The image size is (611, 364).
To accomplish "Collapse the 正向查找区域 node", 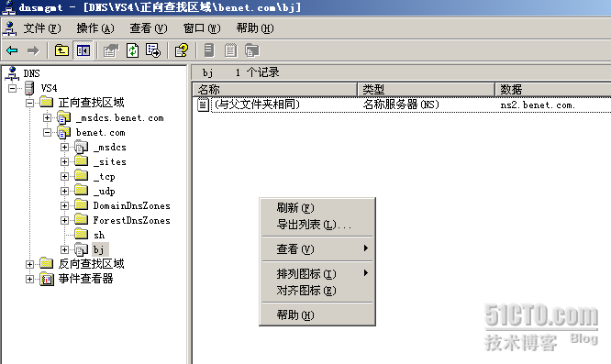I will coord(29,104).
